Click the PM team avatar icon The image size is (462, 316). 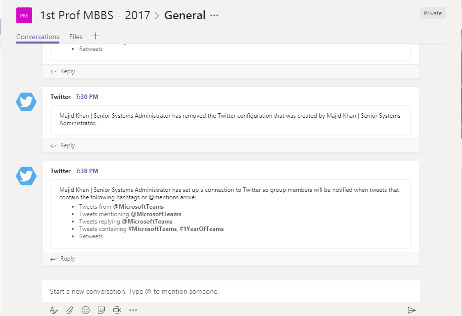[24, 15]
